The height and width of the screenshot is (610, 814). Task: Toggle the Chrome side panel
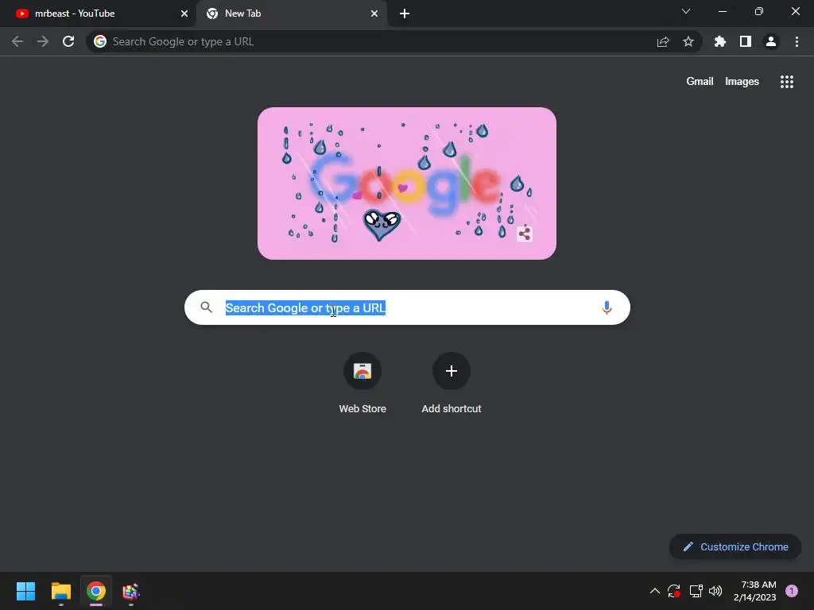point(746,41)
